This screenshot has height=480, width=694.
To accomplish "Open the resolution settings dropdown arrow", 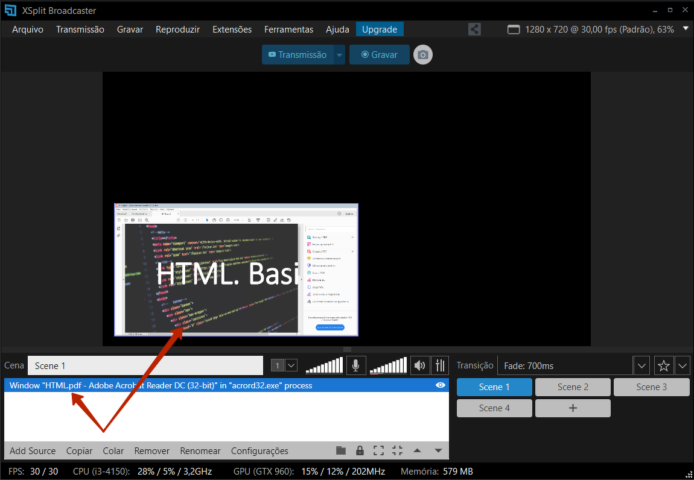I will [x=685, y=29].
